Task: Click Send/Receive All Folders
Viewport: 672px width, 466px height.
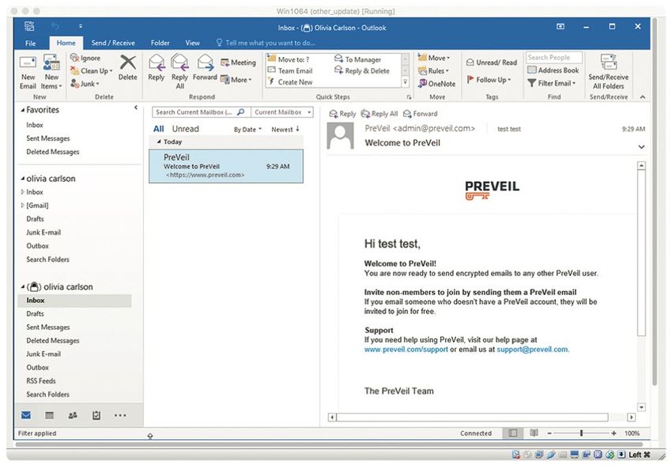Action: [608, 72]
